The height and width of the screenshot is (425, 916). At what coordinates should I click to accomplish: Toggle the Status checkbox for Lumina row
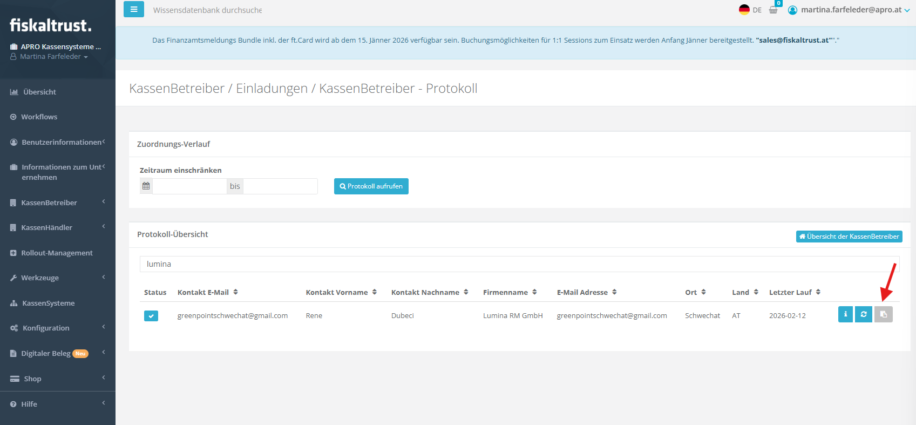pyautogui.click(x=151, y=316)
